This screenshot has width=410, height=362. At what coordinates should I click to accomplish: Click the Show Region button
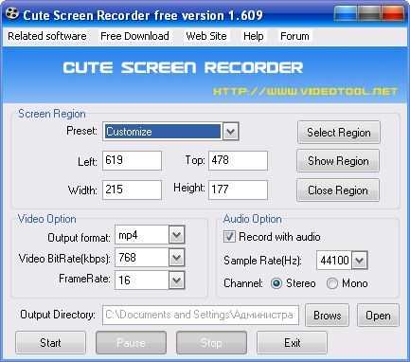point(338,161)
